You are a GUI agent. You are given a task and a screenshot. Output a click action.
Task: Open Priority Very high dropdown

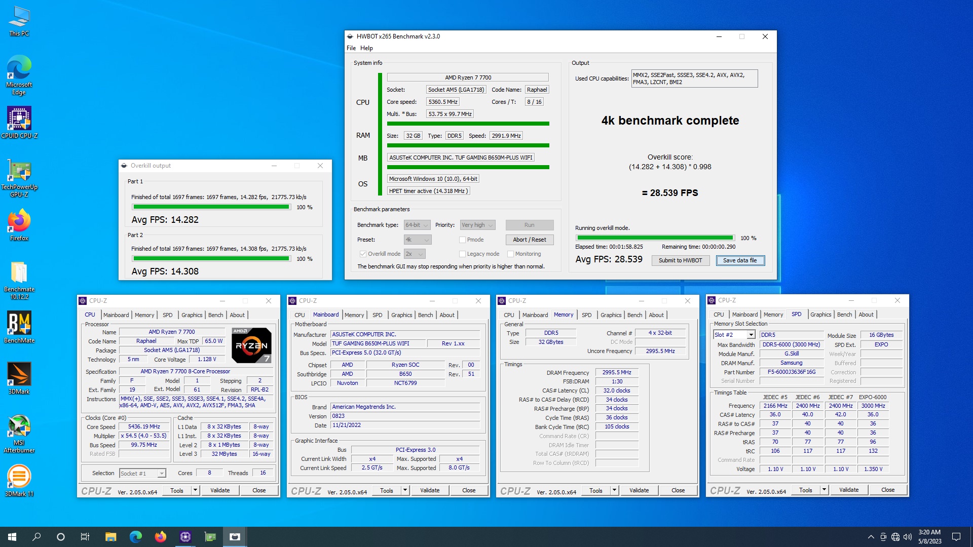click(x=477, y=225)
